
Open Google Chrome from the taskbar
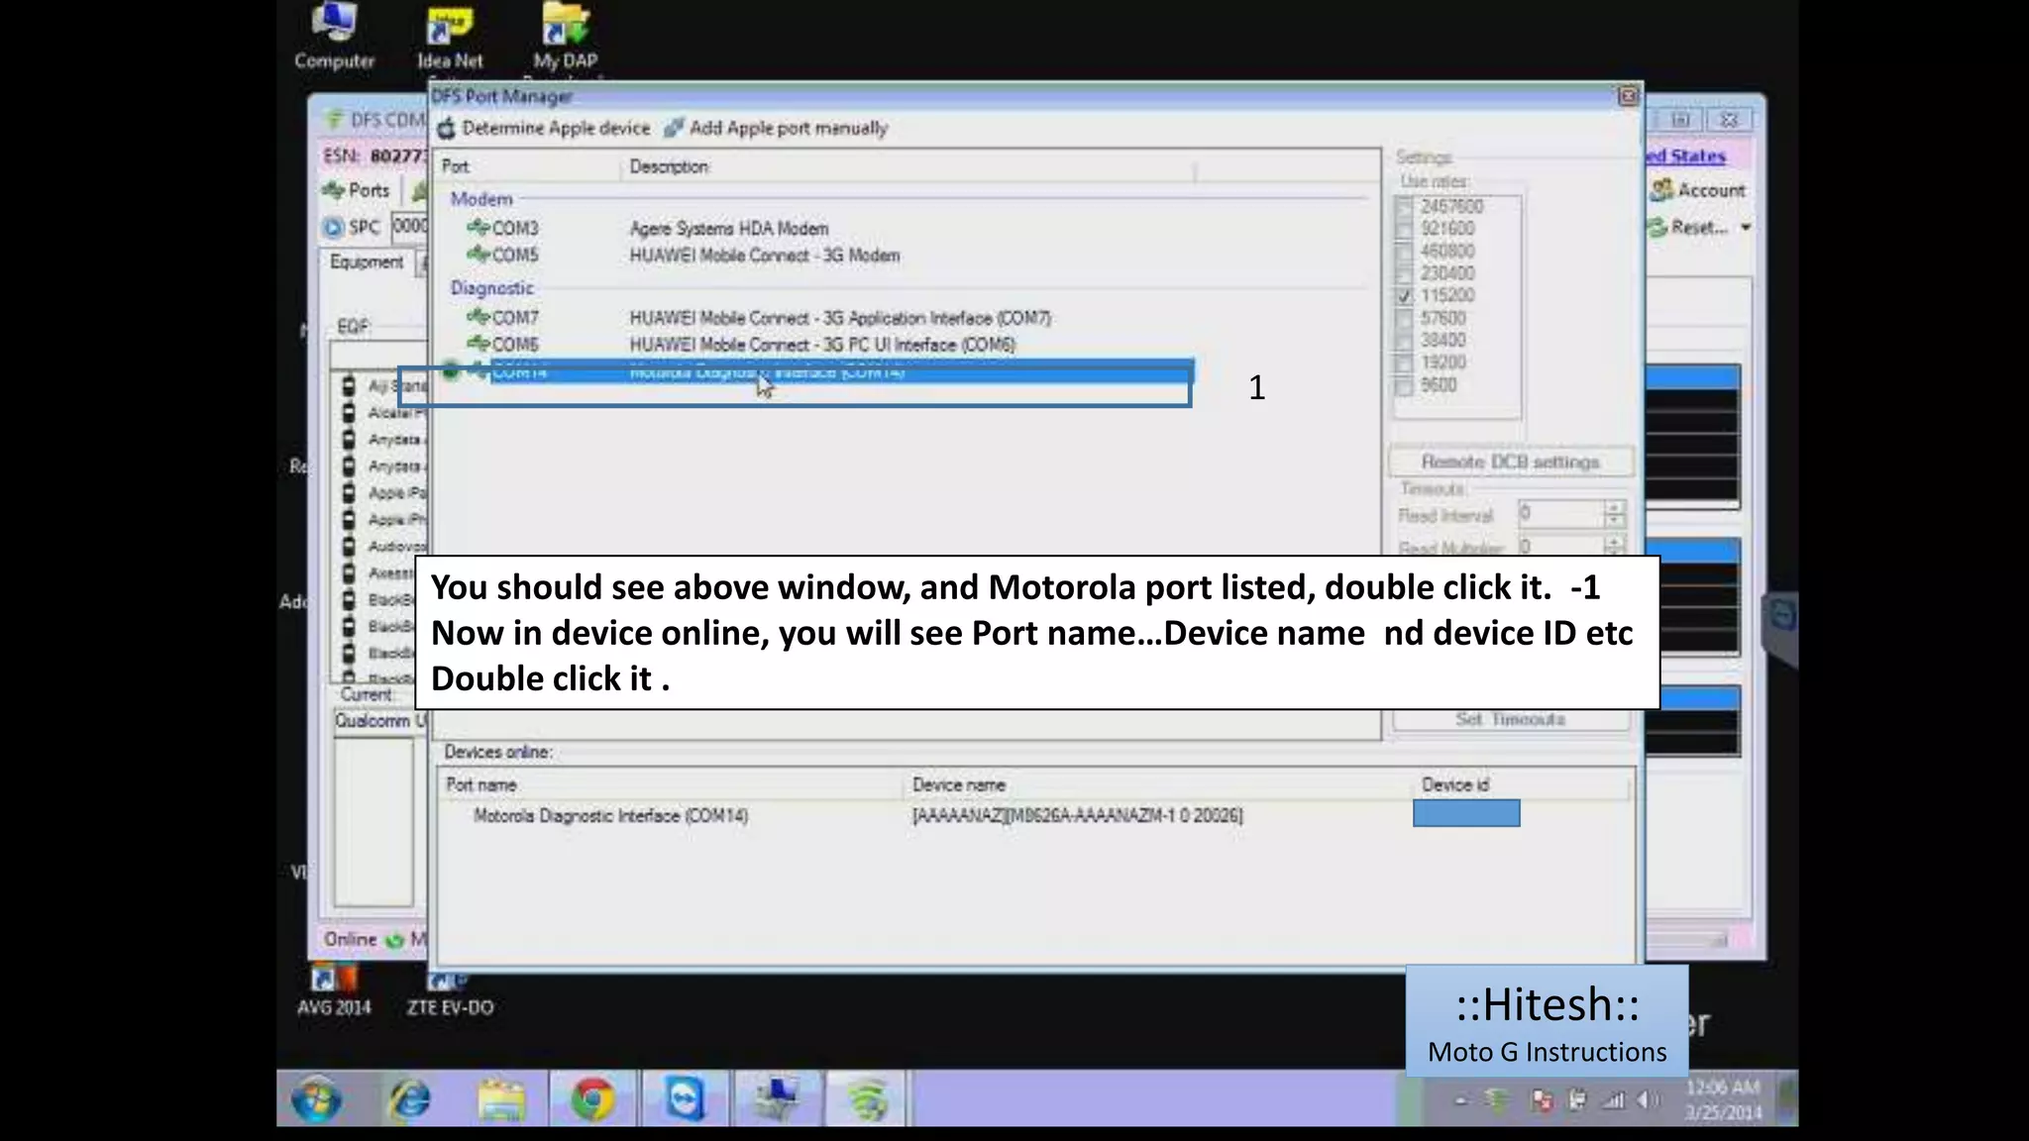pyautogui.click(x=592, y=1099)
